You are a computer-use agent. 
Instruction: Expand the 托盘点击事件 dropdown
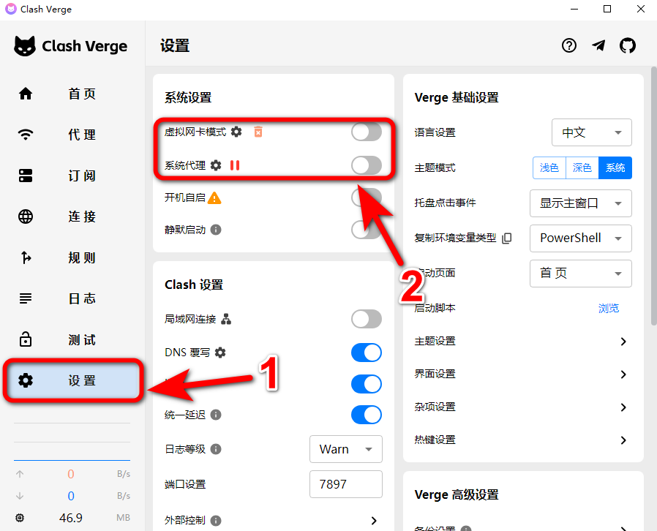(580, 203)
